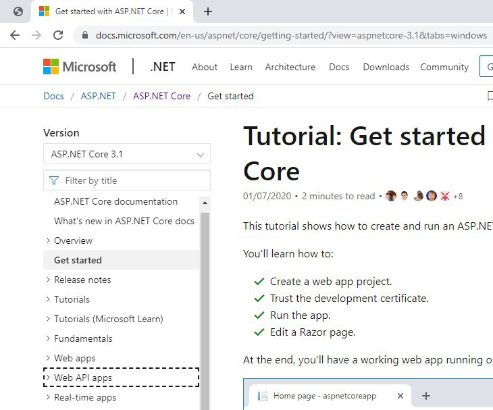Click the Filter by title field
Screen dimensions: 493x410
click(x=127, y=180)
